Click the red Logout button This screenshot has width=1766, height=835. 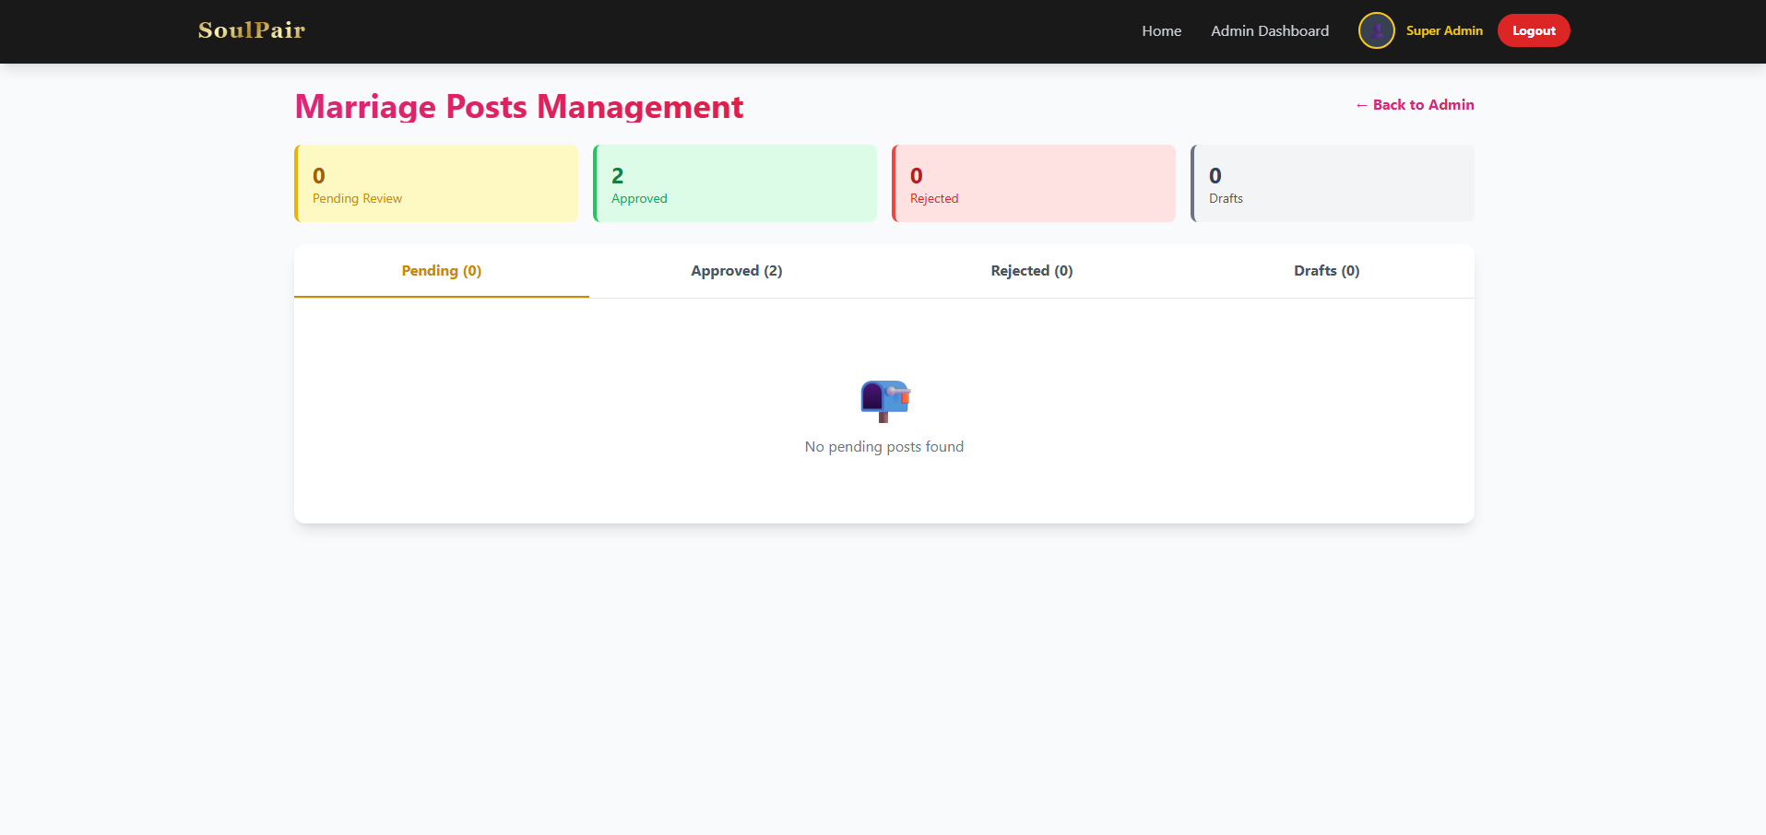tap(1534, 30)
